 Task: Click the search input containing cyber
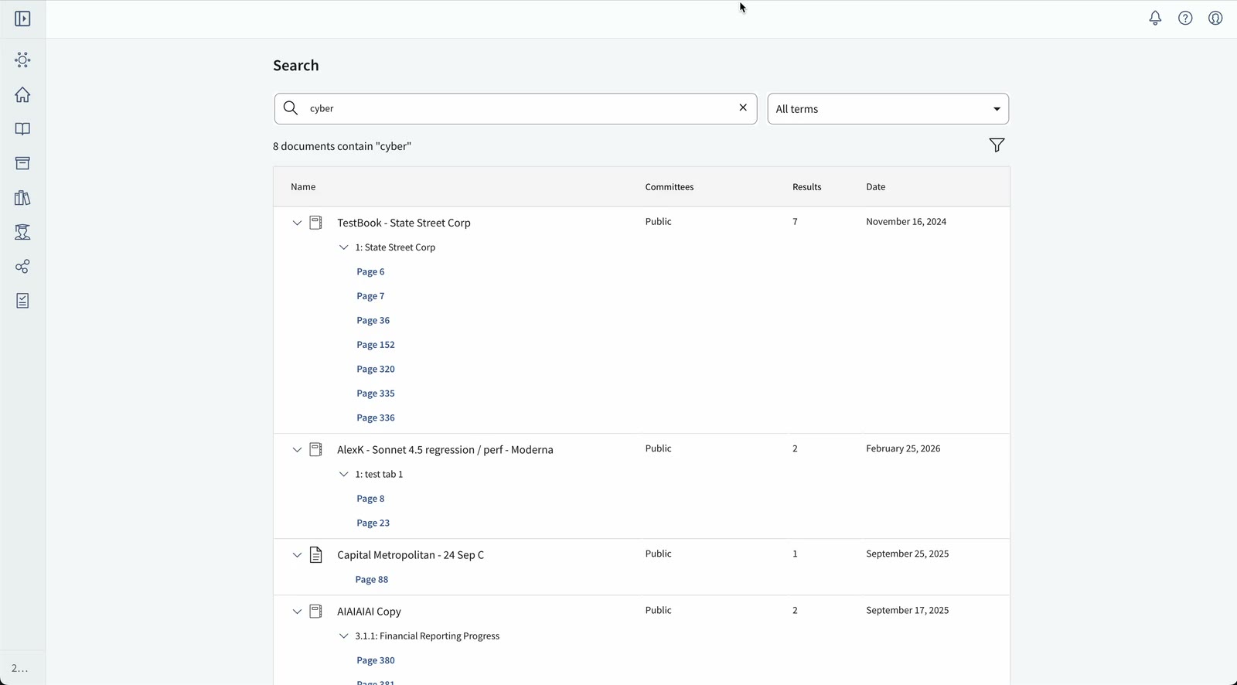(x=516, y=108)
